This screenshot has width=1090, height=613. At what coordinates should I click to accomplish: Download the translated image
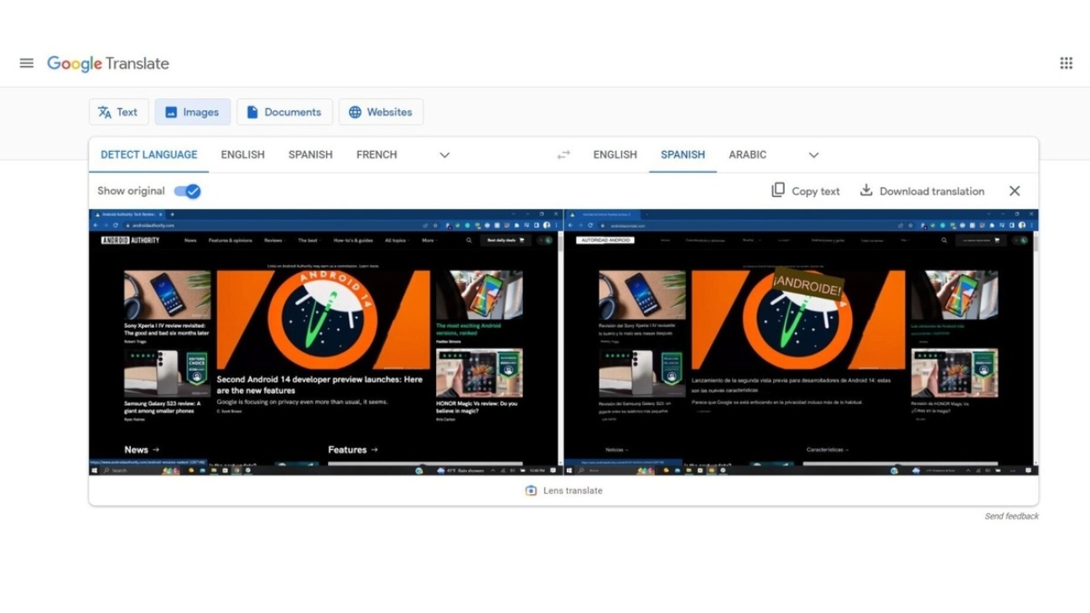(921, 191)
